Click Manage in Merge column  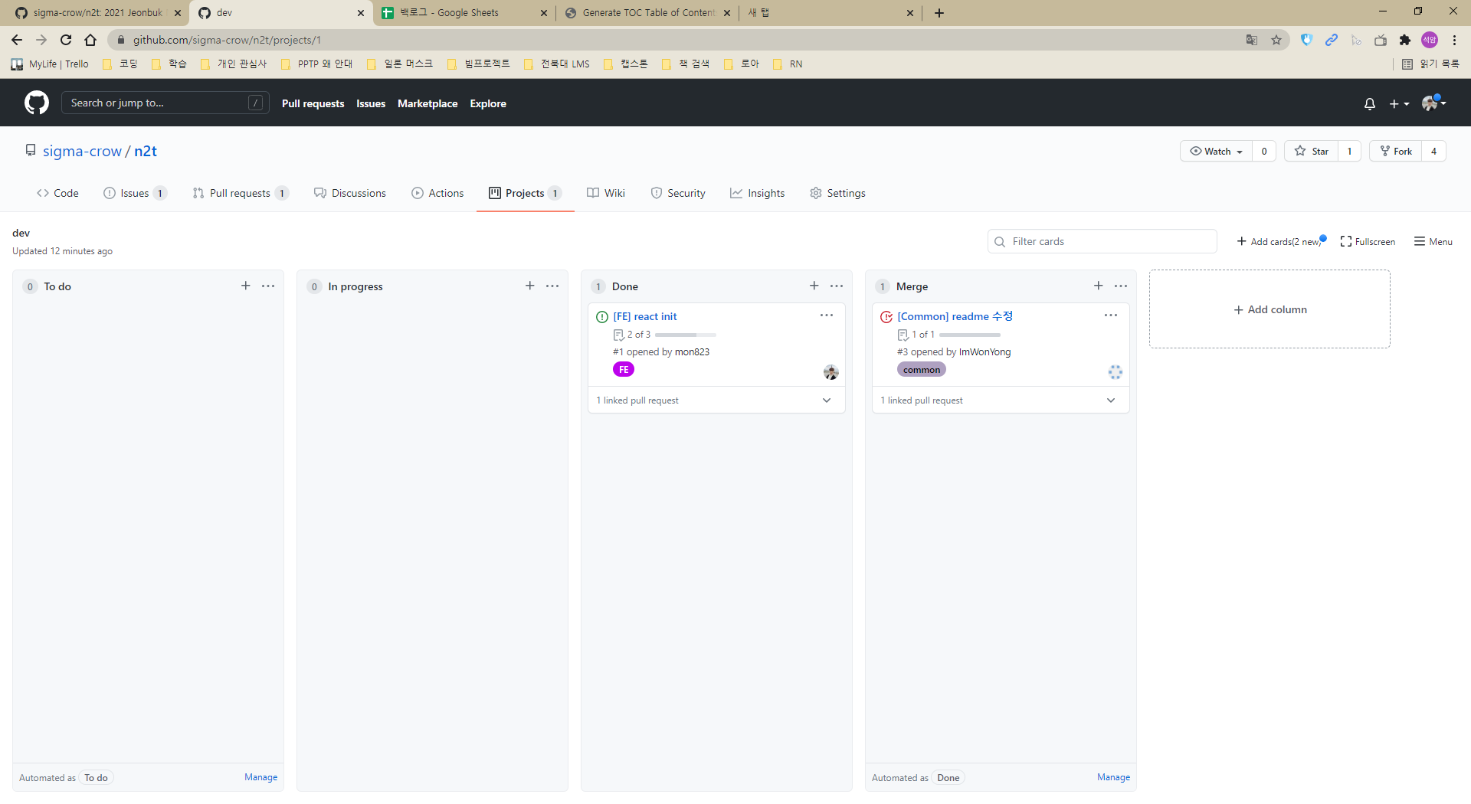point(1113,777)
